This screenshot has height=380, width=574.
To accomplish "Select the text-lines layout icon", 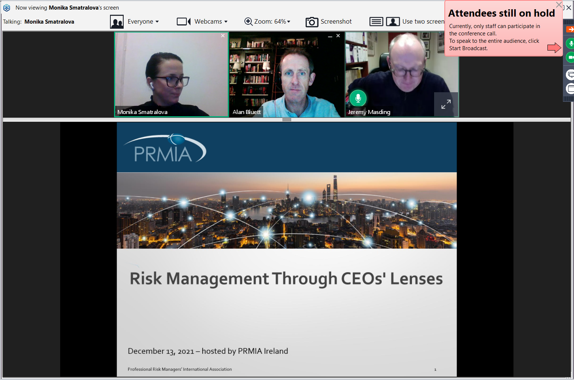I will coord(376,22).
